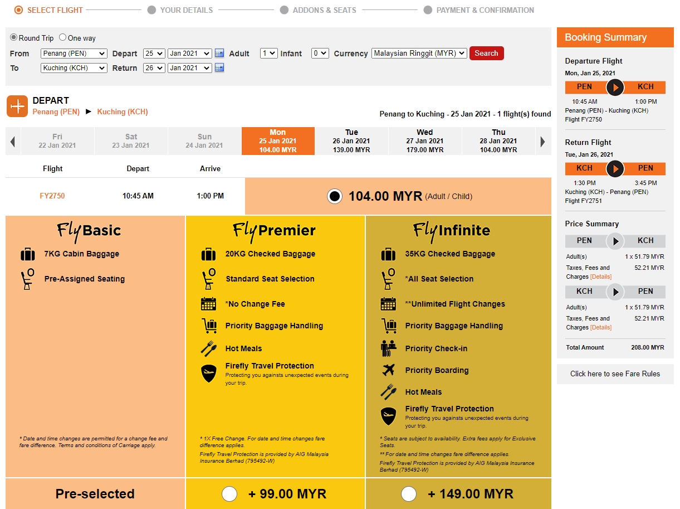Click the Departure Flight PEN-KCH play arrow
Viewport: 680px width, 509px height.
[615, 88]
